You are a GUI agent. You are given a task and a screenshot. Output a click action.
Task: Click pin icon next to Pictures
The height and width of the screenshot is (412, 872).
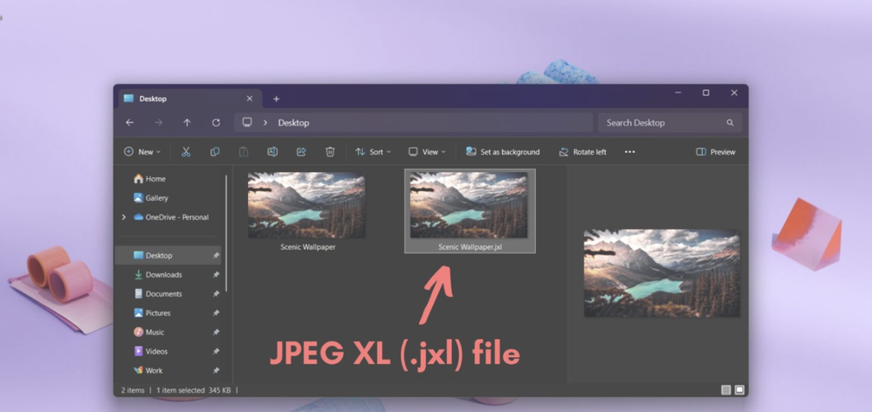tap(216, 313)
